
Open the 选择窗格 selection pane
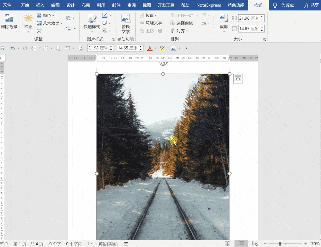tap(182, 23)
